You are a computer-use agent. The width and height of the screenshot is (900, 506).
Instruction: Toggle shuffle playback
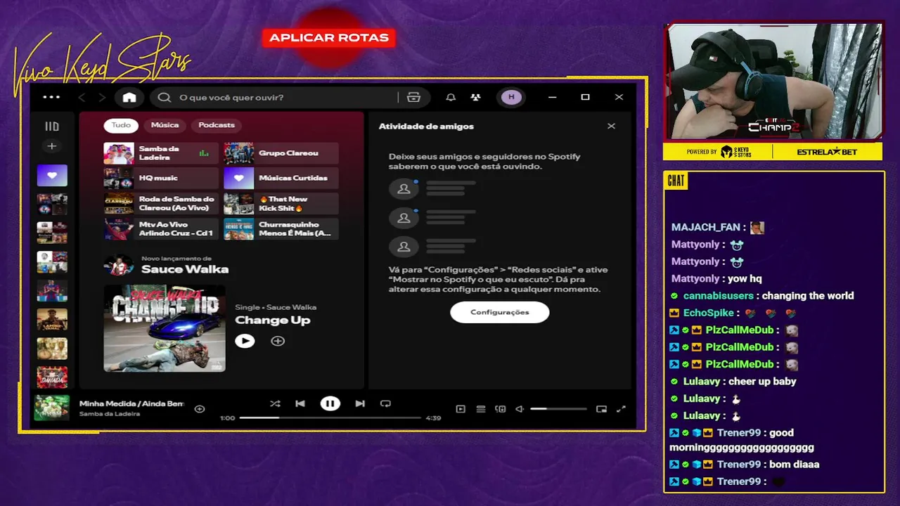[x=275, y=403]
